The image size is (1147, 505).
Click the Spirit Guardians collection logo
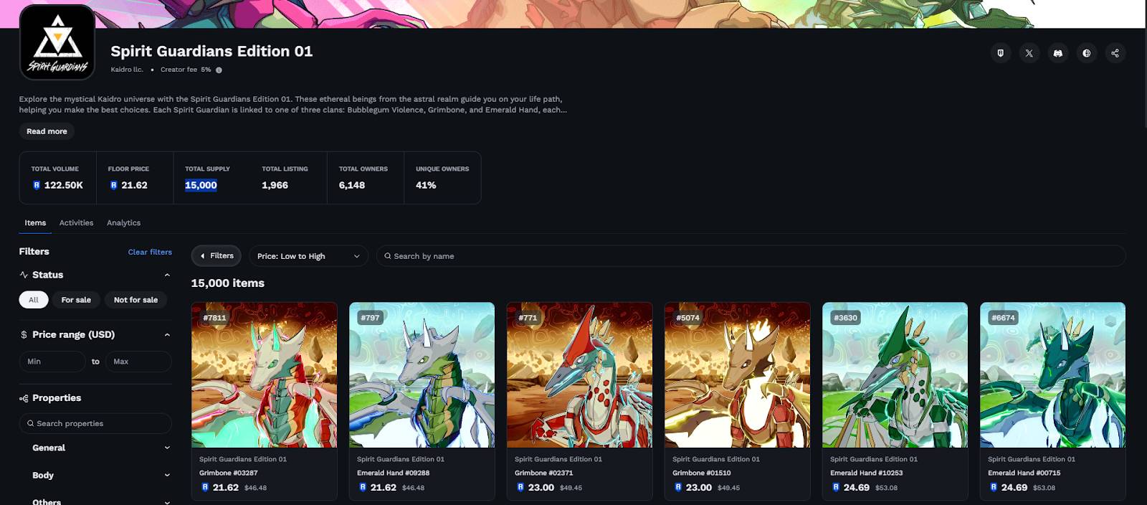click(x=57, y=42)
